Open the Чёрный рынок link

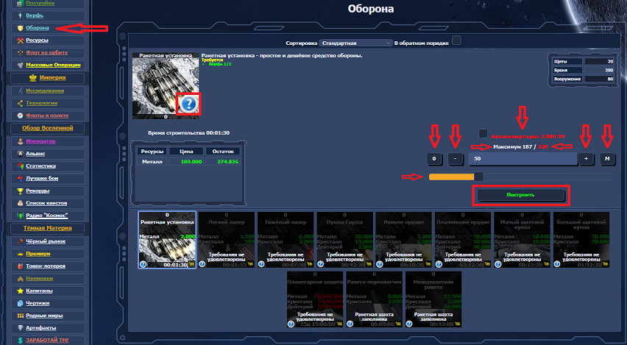click(46, 241)
